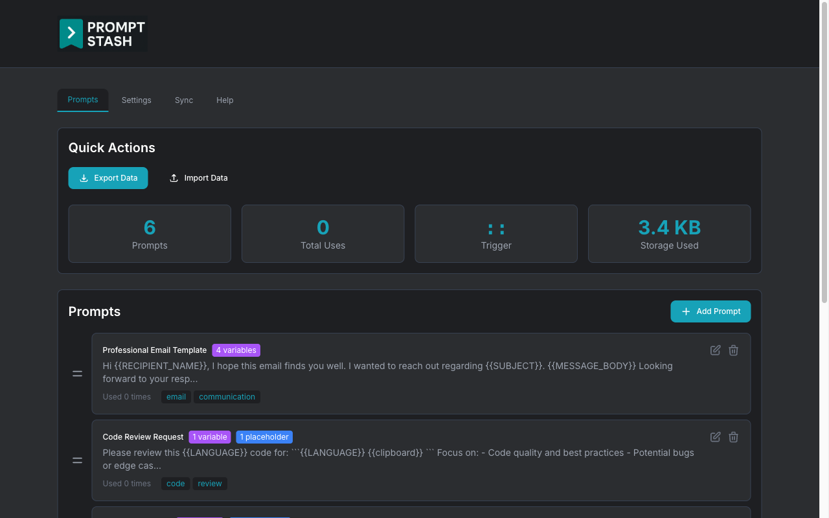The height and width of the screenshot is (518, 829).
Task: Edit the Professional Email Template prompt
Action: [715, 350]
